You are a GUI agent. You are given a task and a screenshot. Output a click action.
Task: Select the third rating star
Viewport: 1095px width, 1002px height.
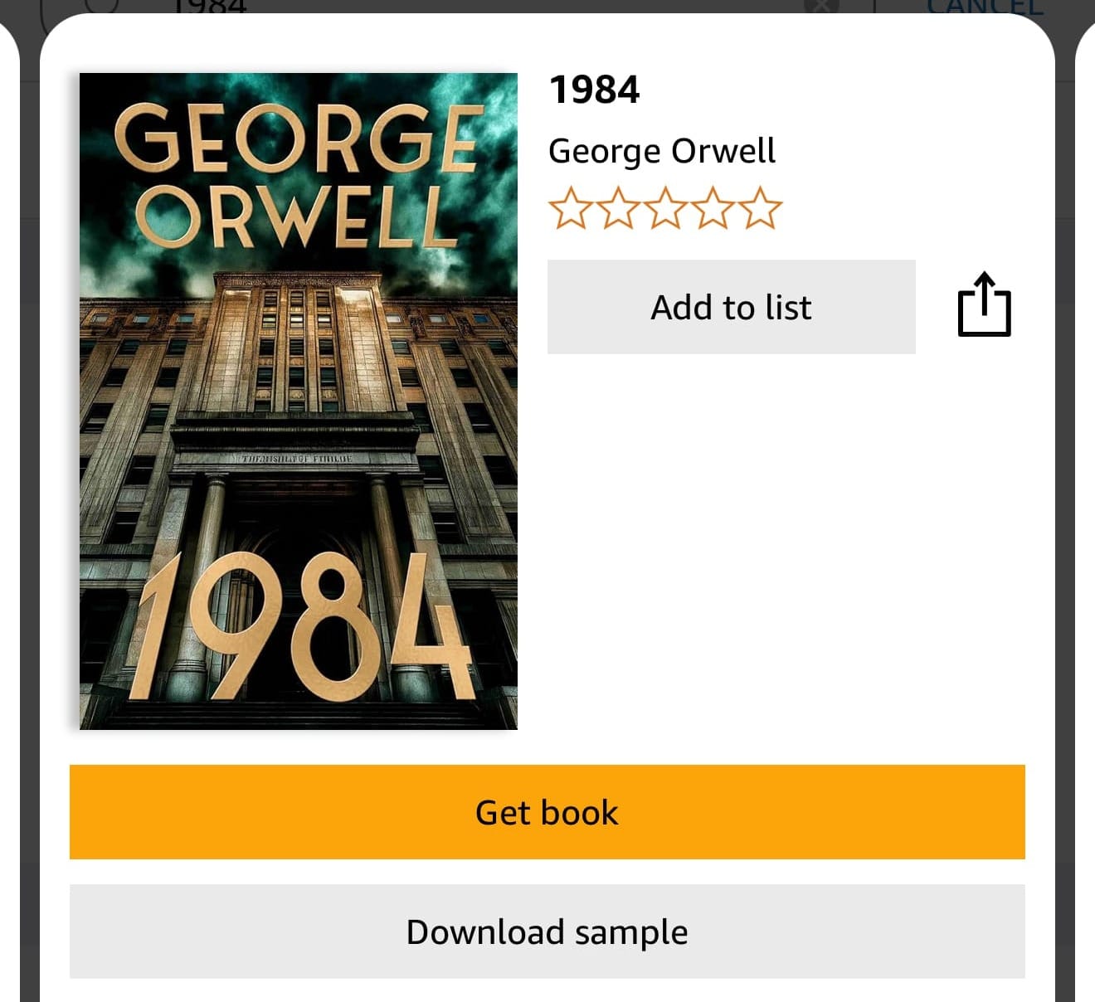pyautogui.click(x=665, y=209)
